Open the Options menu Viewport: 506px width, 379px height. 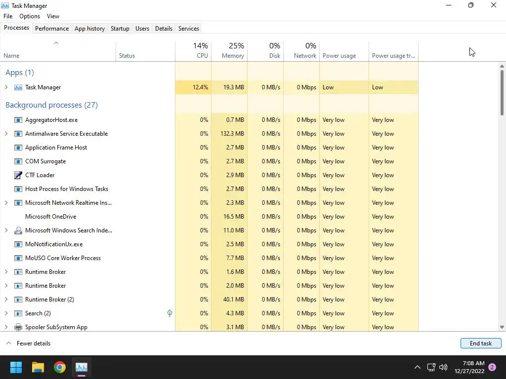pos(30,16)
